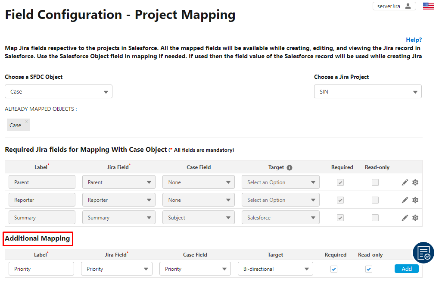Open the floating help document icon
Viewport: 439px width, 282px height.
[x=423, y=253]
